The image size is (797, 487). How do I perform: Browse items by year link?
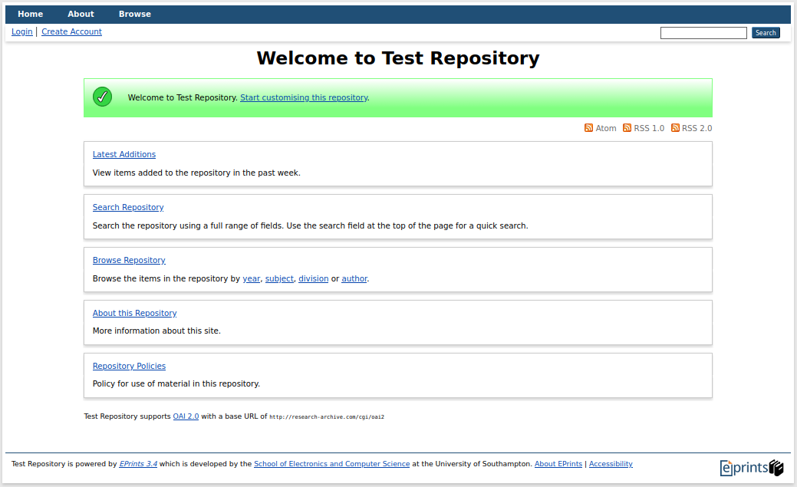(x=251, y=278)
